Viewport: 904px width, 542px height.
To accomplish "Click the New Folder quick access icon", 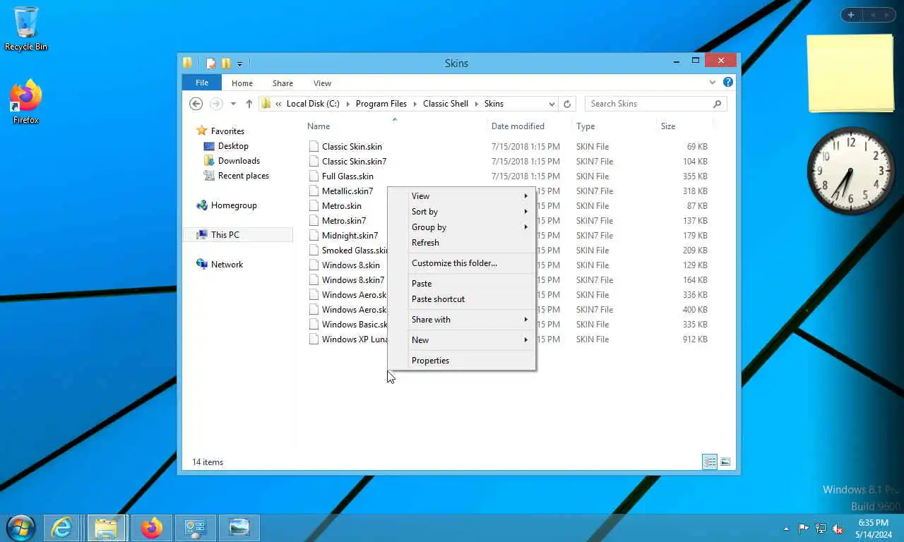I will click(x=226, y=64).
